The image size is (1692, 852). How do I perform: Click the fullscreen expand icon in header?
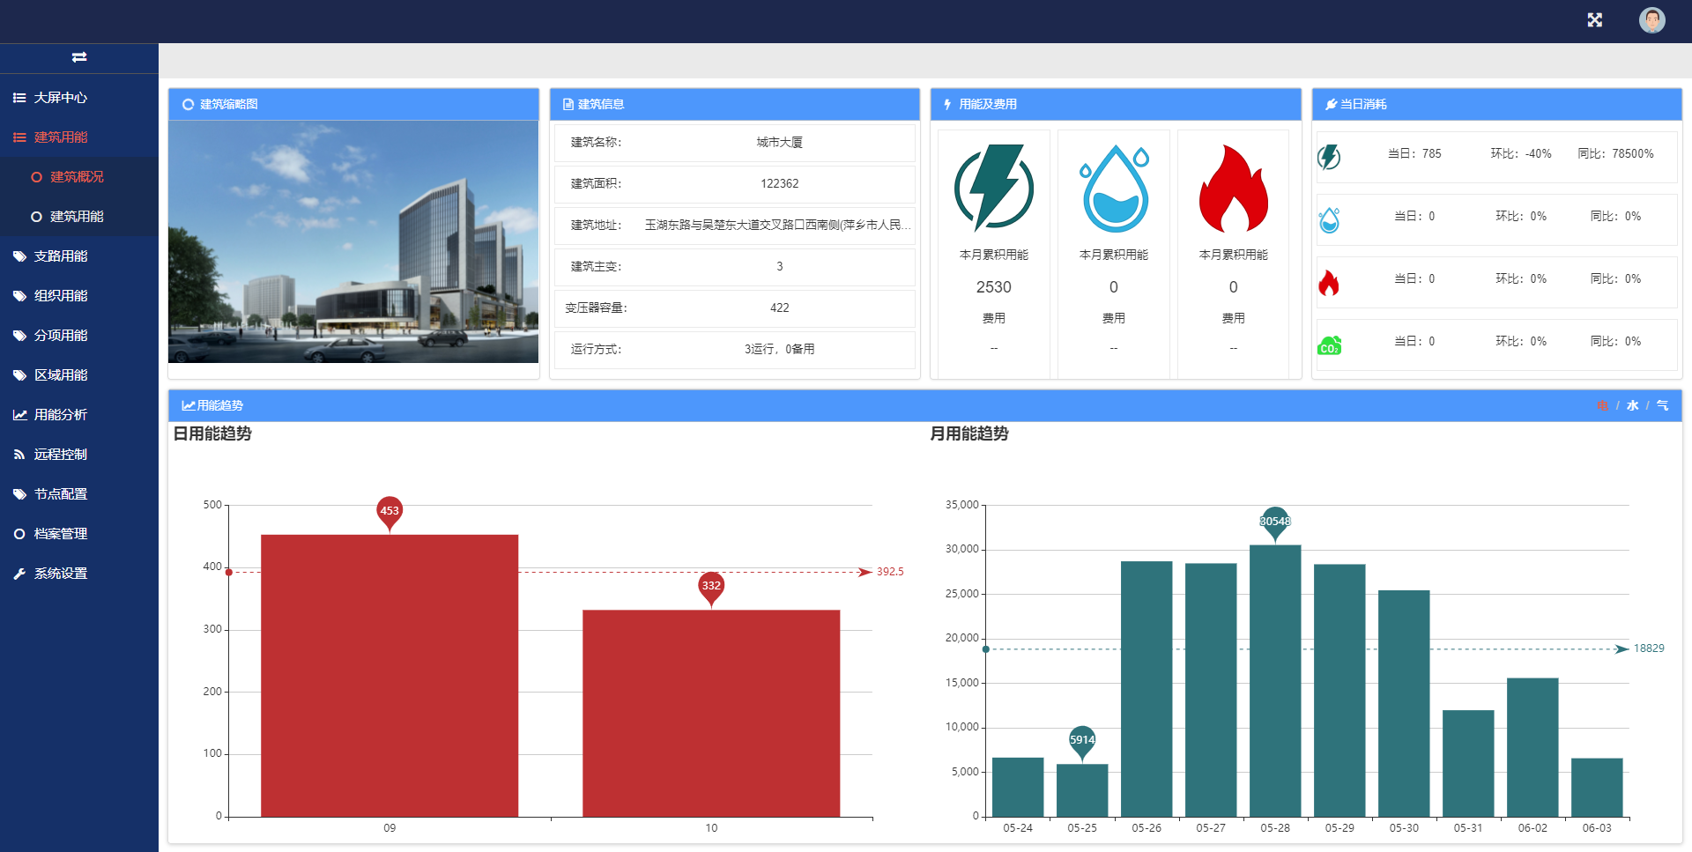[1594, 19]
